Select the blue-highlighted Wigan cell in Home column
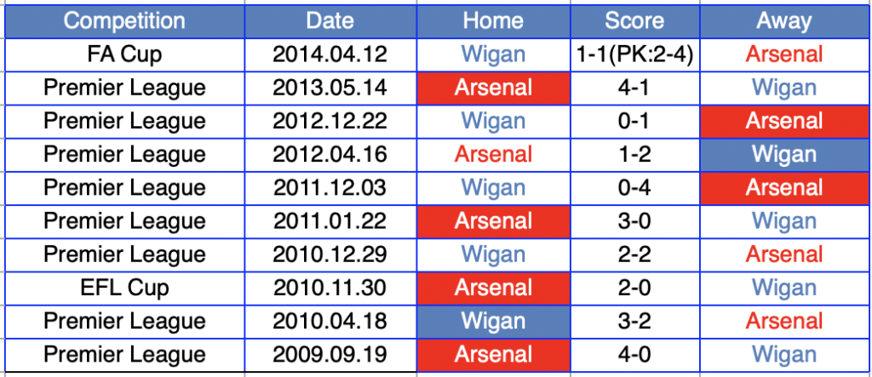The height and width of the screenshot is (377, 872). coord(493,321)
